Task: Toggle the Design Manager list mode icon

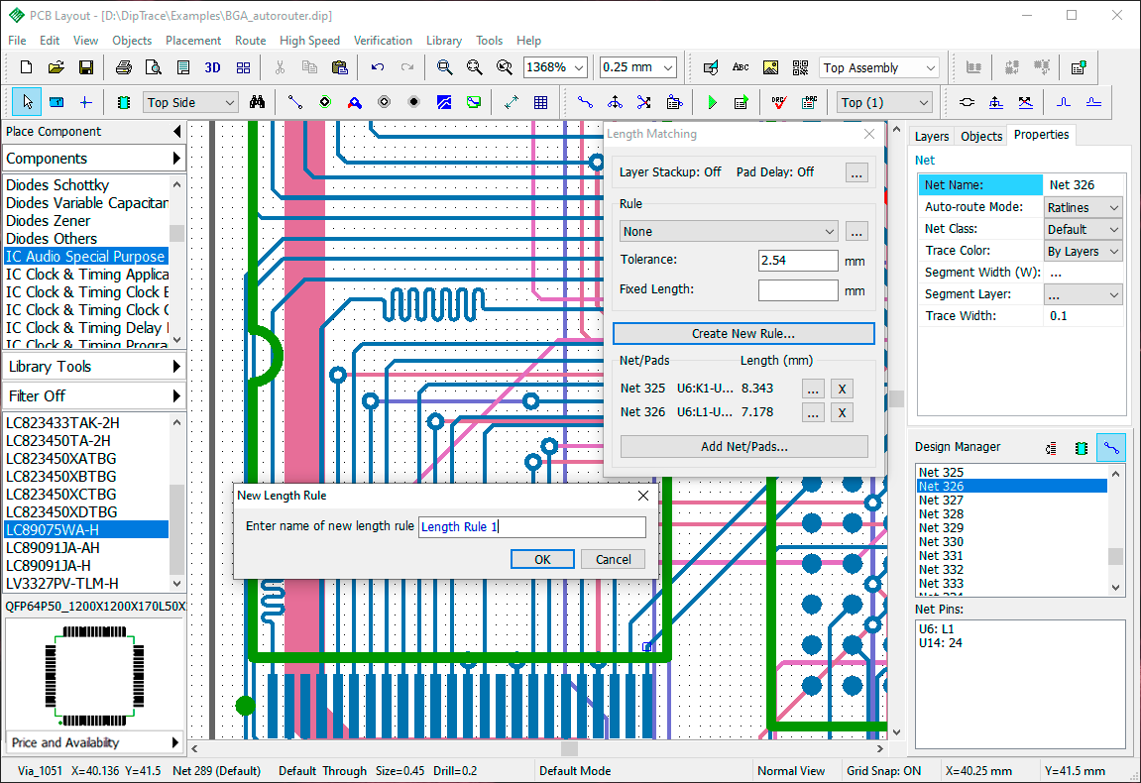Action: pyautogui.click(x=1052, y=448)
